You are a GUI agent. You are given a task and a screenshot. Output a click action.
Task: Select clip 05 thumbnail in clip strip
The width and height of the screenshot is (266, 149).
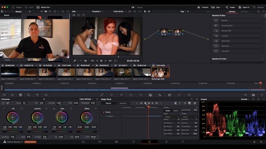click(85, 72)
